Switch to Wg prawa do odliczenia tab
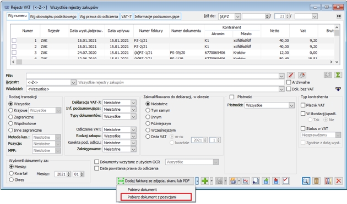347x204 pixels. (x=99, y=16)
